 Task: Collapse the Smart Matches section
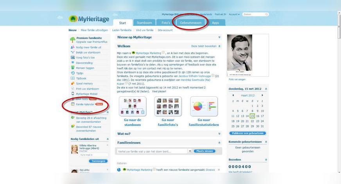point(108,112)
